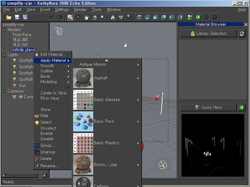Choose Center in View

click(x=53, y=93)
